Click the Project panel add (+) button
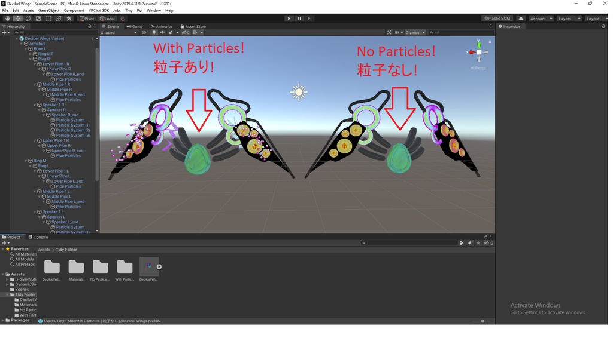This screenshot has width=613, height=344. point(5,243)
